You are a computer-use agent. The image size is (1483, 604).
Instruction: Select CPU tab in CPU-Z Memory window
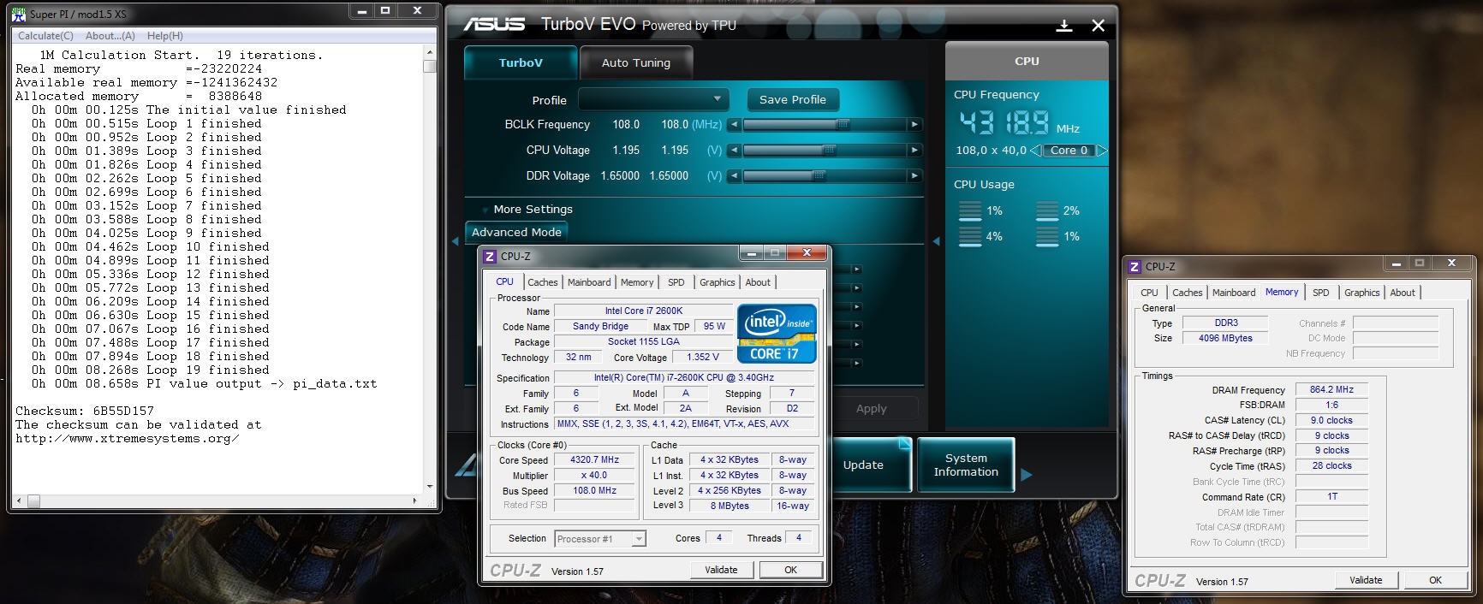(1149, 293)
